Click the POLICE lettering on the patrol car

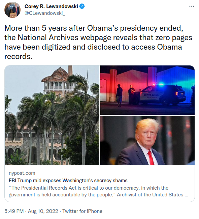[151, 95]
